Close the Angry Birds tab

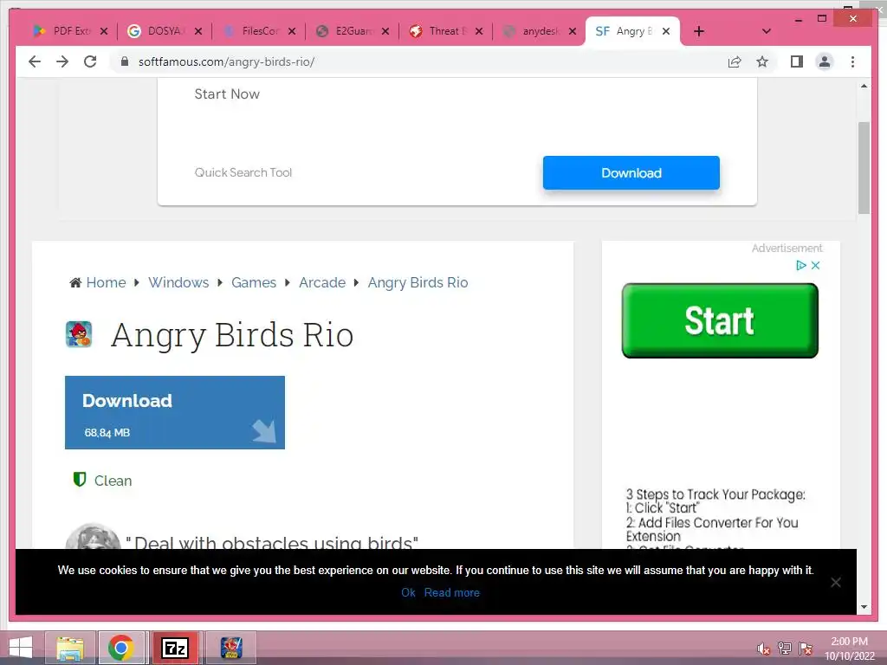tap(666, 31)
